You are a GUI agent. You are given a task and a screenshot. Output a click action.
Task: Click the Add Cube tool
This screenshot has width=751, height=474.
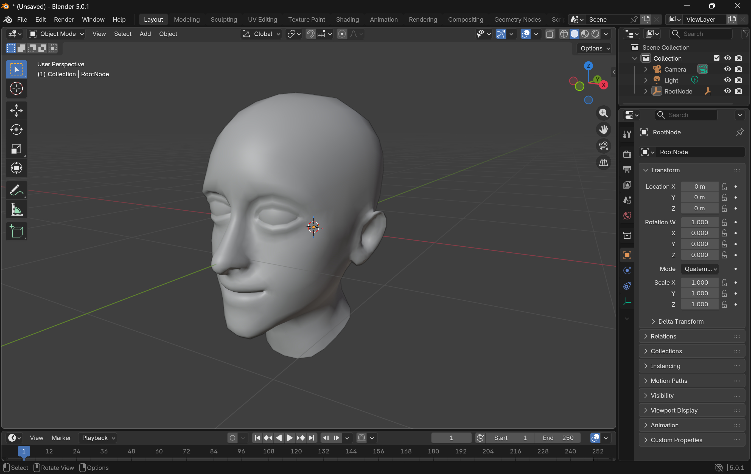coord(16,232)
